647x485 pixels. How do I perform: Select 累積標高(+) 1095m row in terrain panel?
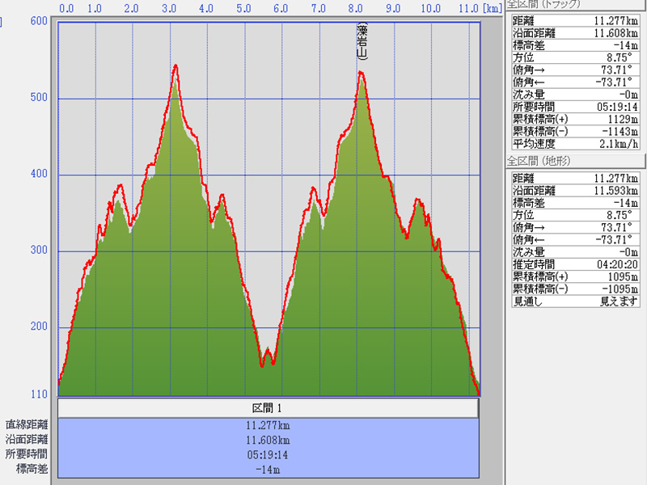(x=575, y=276)
